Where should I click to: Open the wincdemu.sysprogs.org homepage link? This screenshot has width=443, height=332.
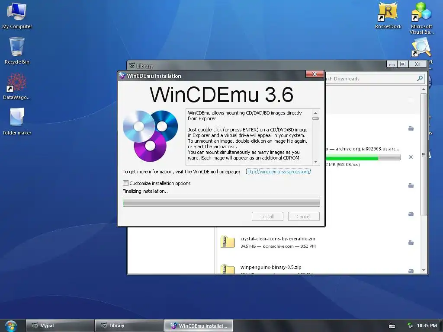278,171
